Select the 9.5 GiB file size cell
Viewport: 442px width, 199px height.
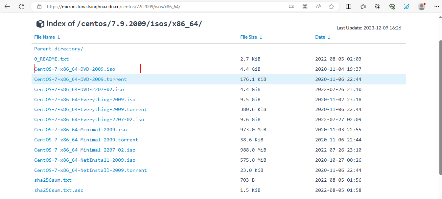250,99
